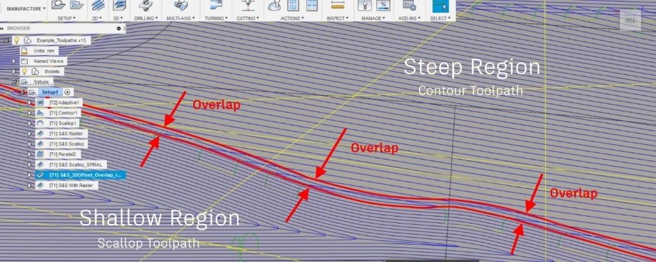Pin the Browser panel dot button
Image resolution: width=656 pixels, height=262 pixels.
click(x=119, y=28)
